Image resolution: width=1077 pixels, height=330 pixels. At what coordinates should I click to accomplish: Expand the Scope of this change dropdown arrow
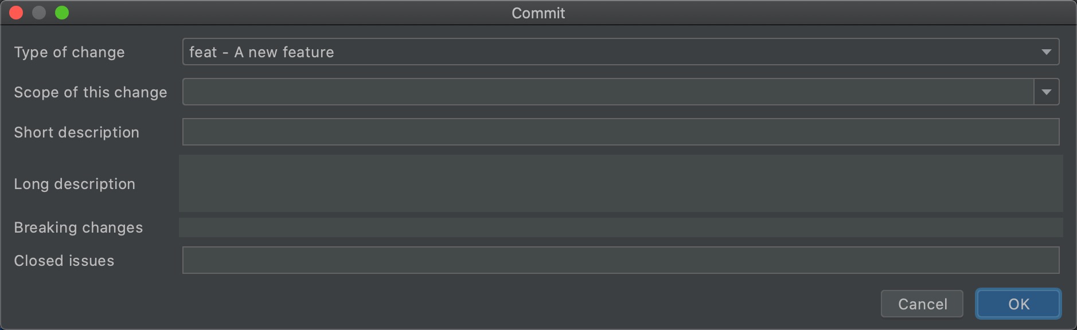(1047, 92)
